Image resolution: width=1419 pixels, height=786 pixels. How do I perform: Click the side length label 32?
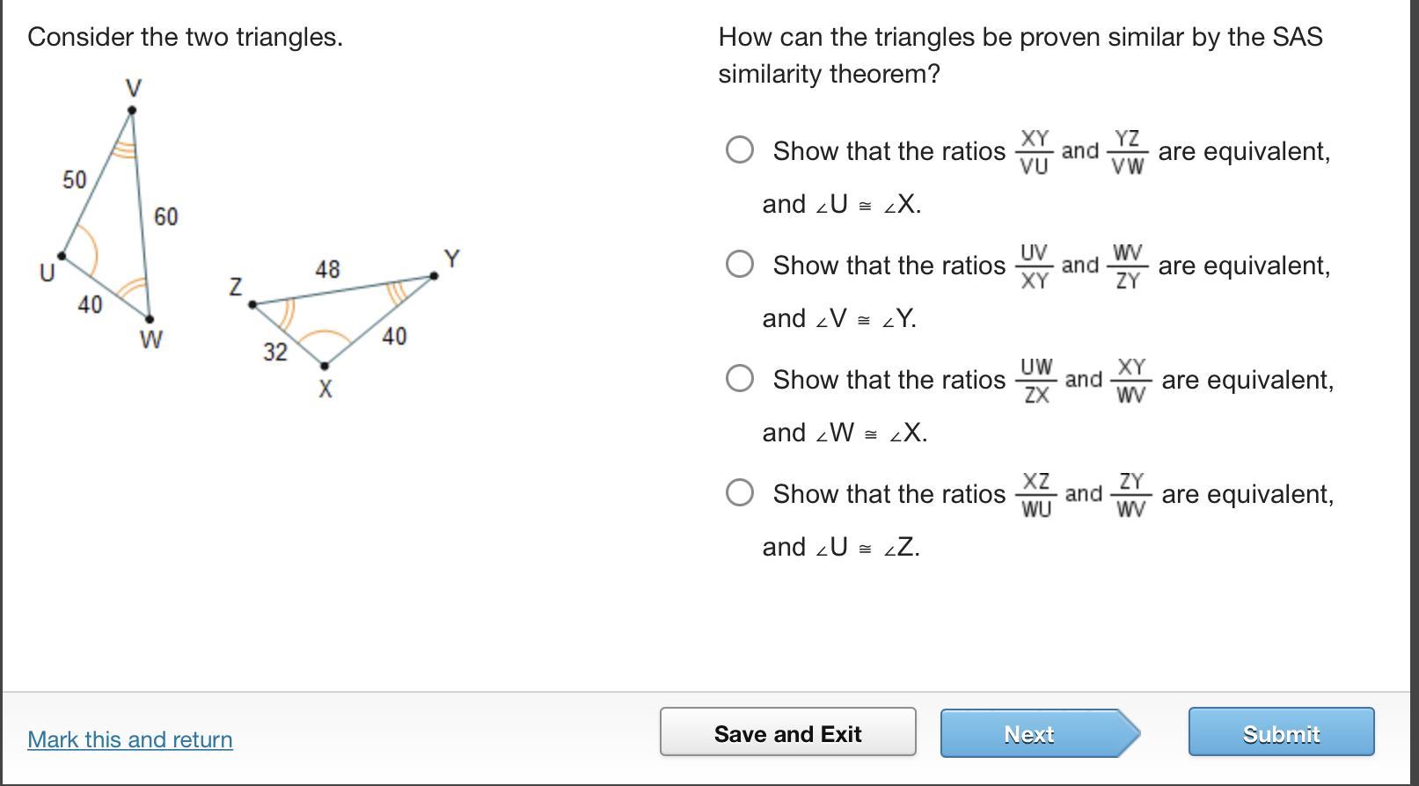point(275,353)
